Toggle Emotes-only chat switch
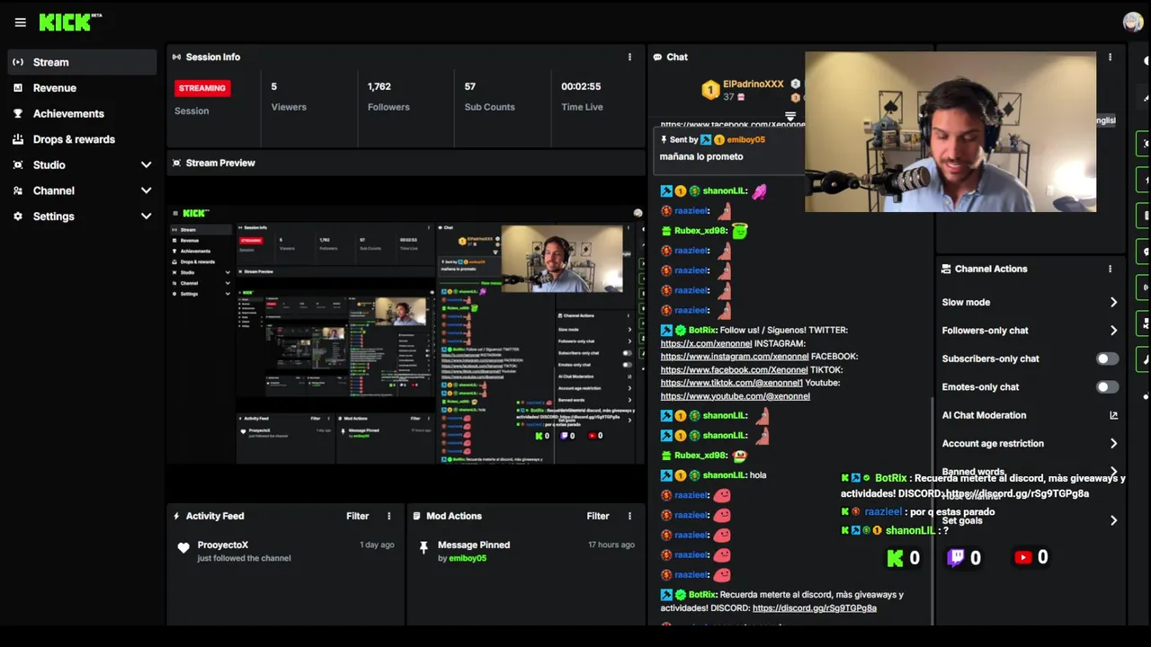 click(1107, 387)
